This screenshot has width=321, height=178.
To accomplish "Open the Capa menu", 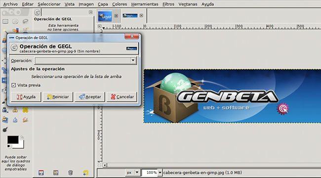I will [103, 4].
